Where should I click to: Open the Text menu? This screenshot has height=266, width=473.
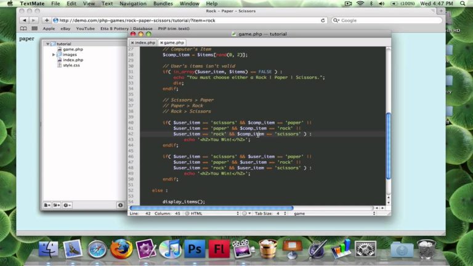(107, 4)
